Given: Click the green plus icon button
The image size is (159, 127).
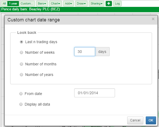Looking at the screenshot, I should [x=109, y=3].
